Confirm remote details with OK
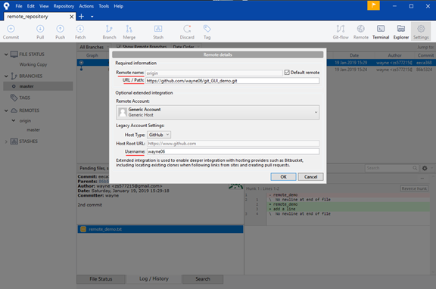 [283, 177]
